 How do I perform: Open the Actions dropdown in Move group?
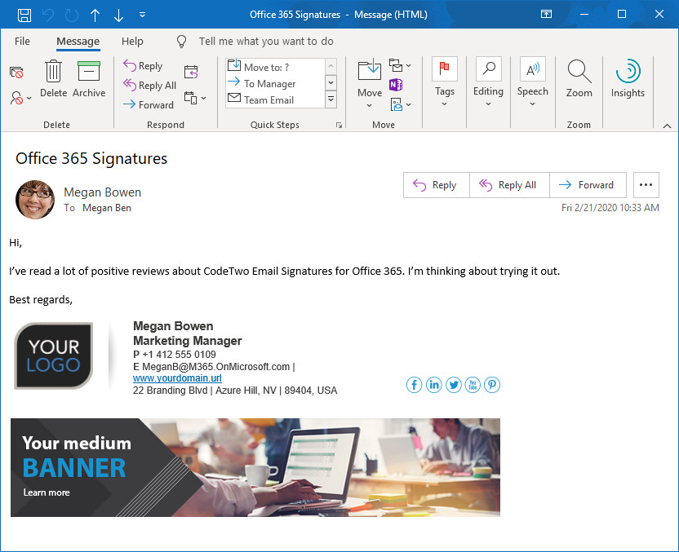pos(401,104)
